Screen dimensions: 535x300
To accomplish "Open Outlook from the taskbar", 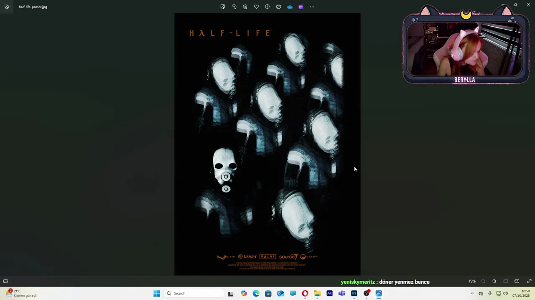I will 280,293.
